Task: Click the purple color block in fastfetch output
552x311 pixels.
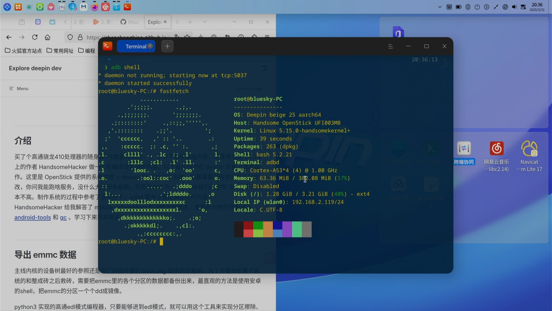Action: tap(287, 229)
